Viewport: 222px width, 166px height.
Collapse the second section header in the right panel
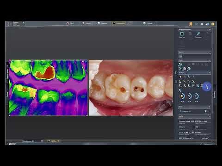(194, 52)
